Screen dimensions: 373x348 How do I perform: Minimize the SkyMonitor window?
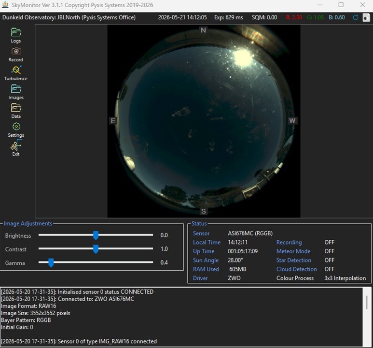point(320,5)
